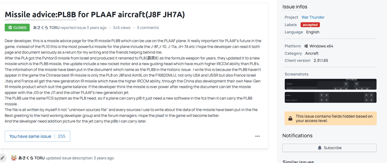Subscribe to issue notifications

[329, 148]
